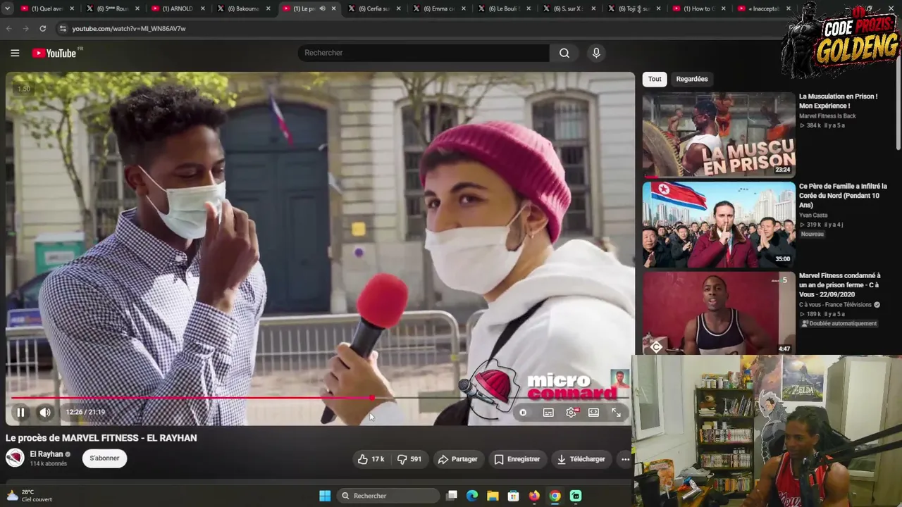Launch Firefox from the taskbar
This screenshot has width=902, height=507.
(x=534, y=496)
